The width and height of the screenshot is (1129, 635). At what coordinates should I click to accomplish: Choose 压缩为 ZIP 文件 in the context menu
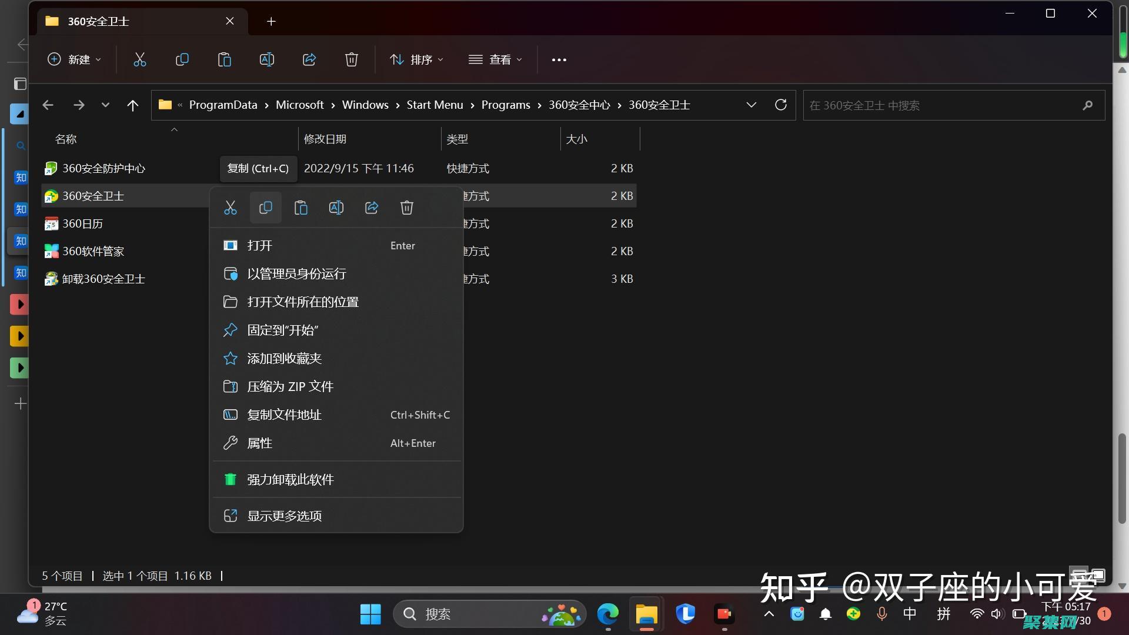tap(290, 386)
